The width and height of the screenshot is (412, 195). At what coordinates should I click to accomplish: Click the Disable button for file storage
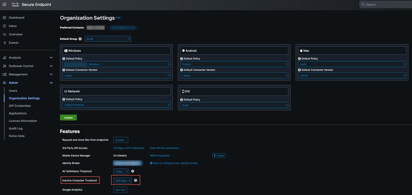click(121, 140)
